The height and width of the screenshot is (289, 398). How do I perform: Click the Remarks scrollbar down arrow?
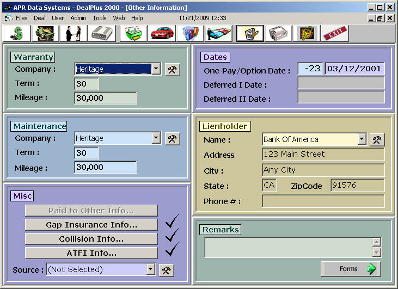pyautogui.click(x=376, y=253)
